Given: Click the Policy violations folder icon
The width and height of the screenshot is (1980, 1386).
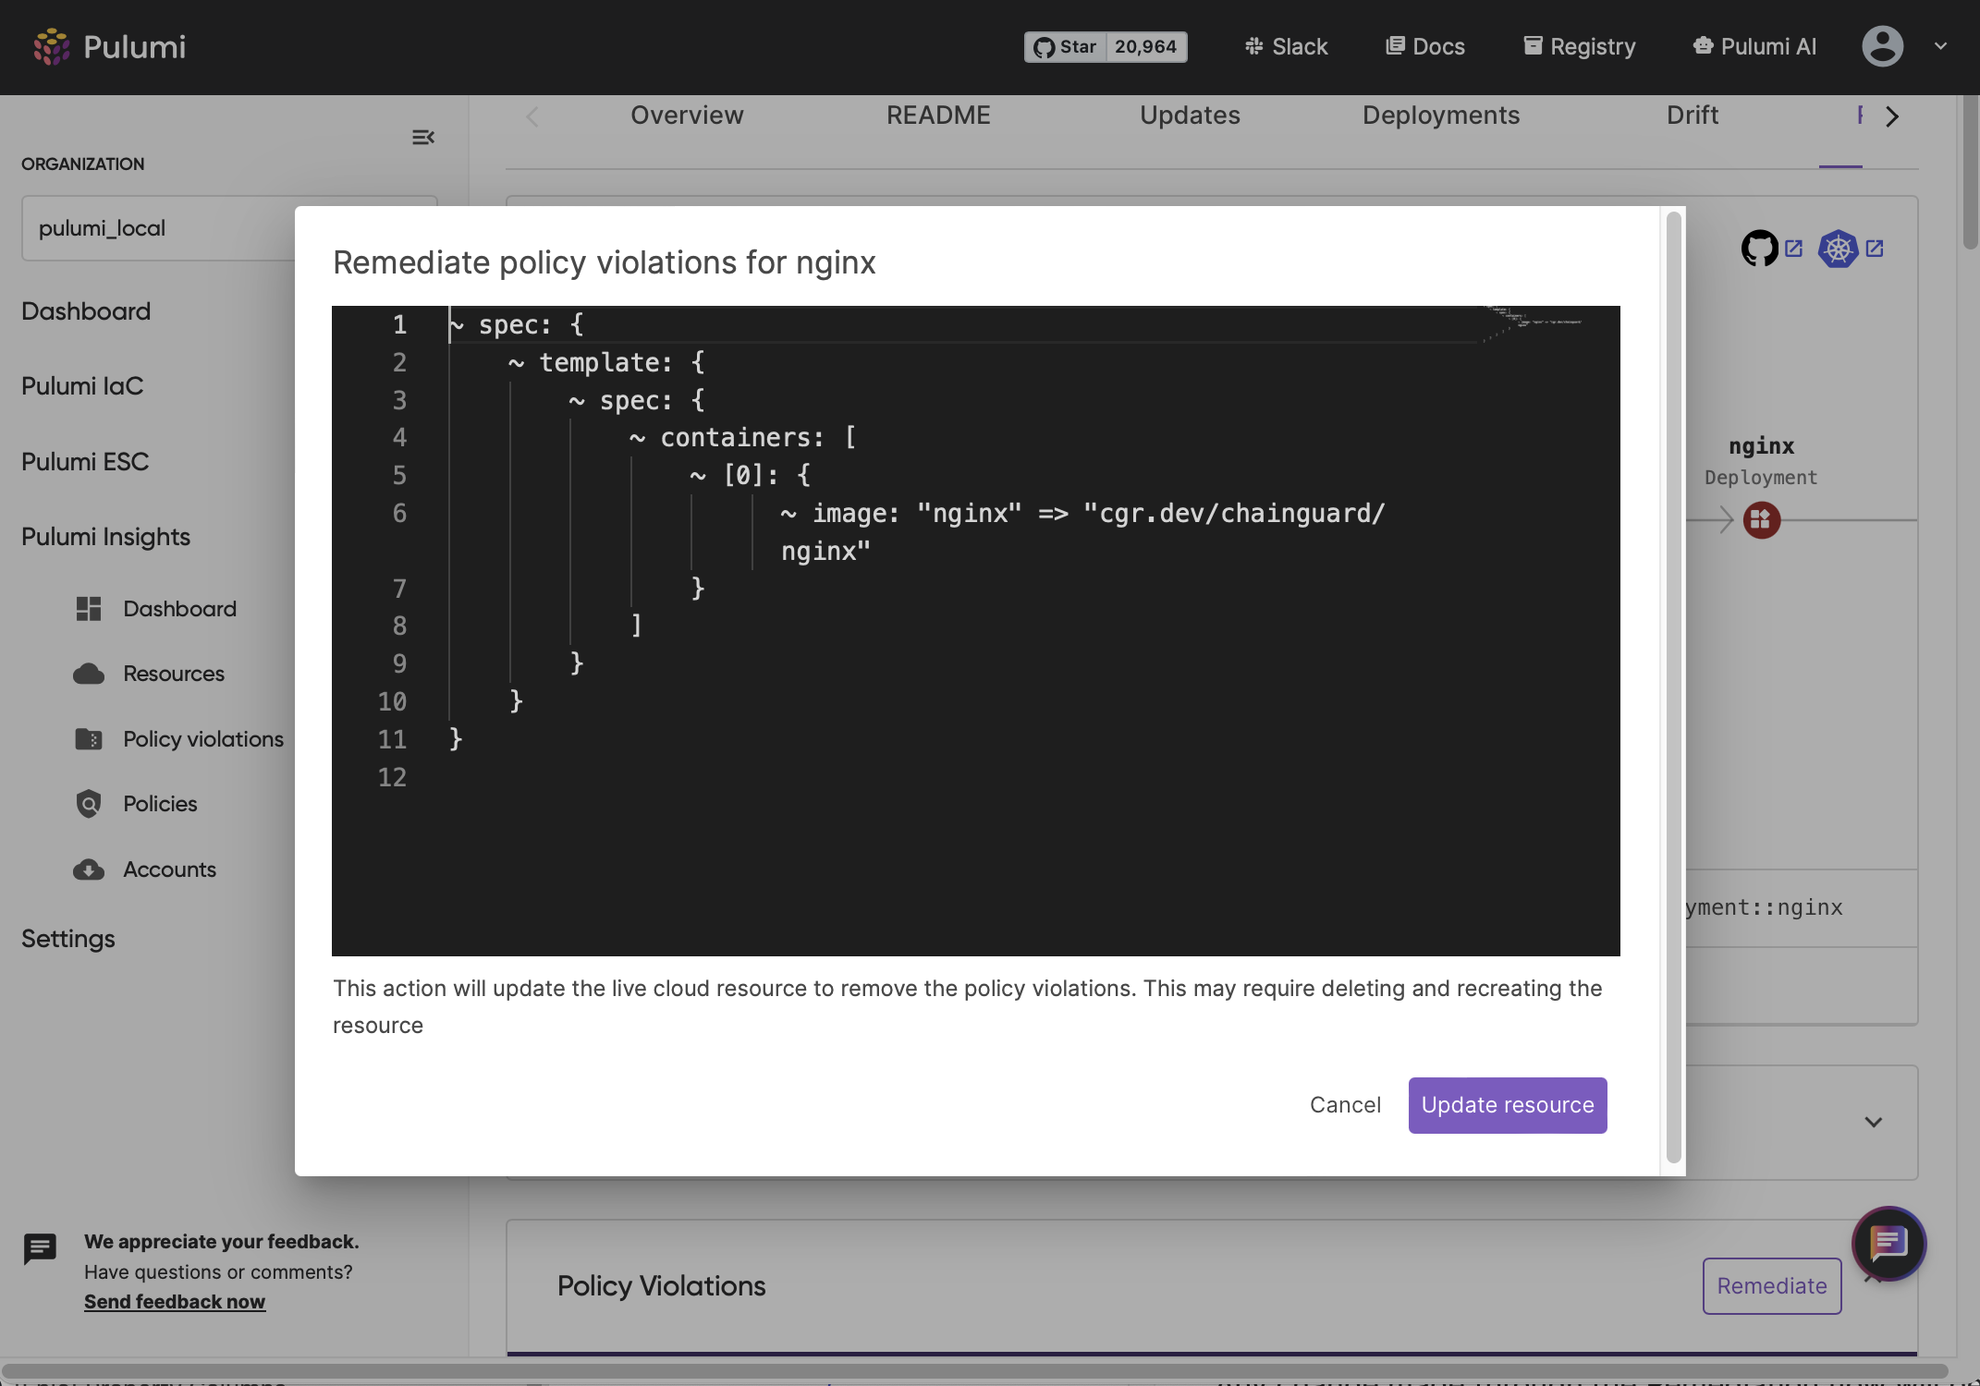Looking at the screenshot, I should [x=89, y=739].
